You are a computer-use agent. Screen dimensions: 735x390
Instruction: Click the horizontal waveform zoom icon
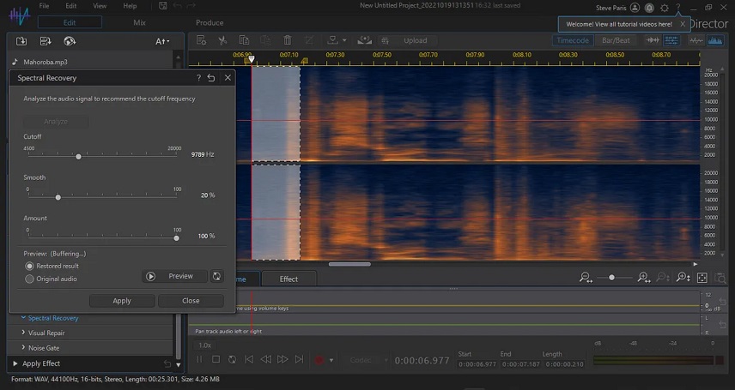653,40
